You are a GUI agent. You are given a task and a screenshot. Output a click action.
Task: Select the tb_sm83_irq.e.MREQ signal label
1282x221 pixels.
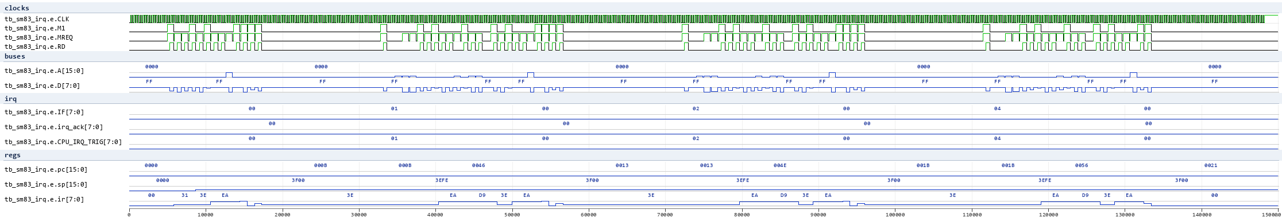[x=38, y=37]
